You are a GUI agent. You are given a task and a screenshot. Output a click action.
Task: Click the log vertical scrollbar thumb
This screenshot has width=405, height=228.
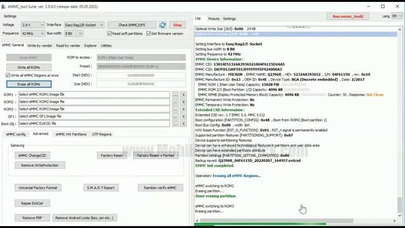tap(399, 205)
